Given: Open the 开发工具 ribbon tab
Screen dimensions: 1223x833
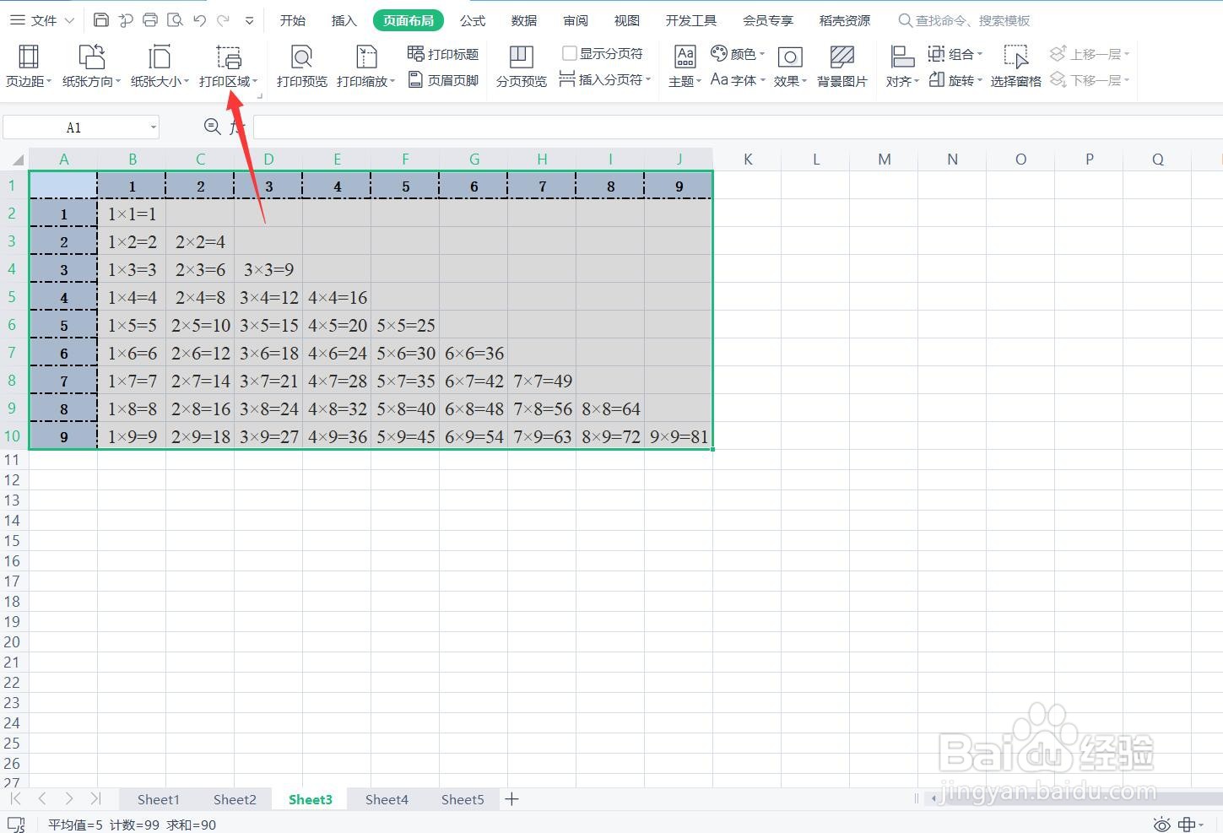Looking at the screenshot, I should pyautogui.click(x=691, y=20).
